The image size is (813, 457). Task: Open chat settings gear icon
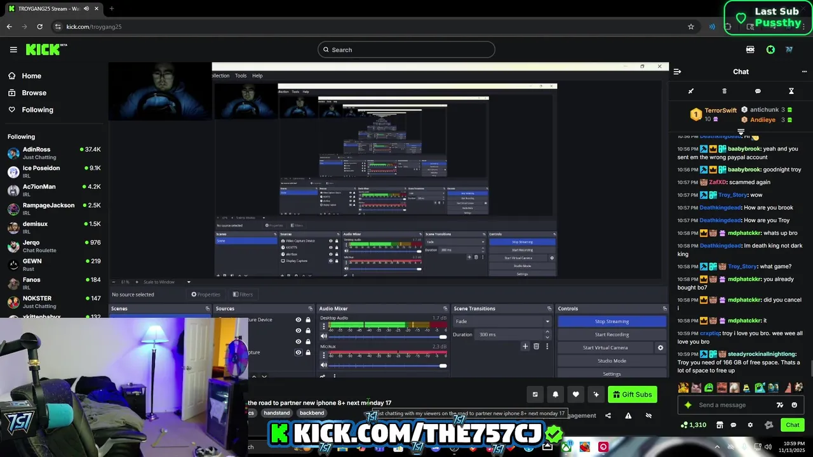tap(750, 425)
